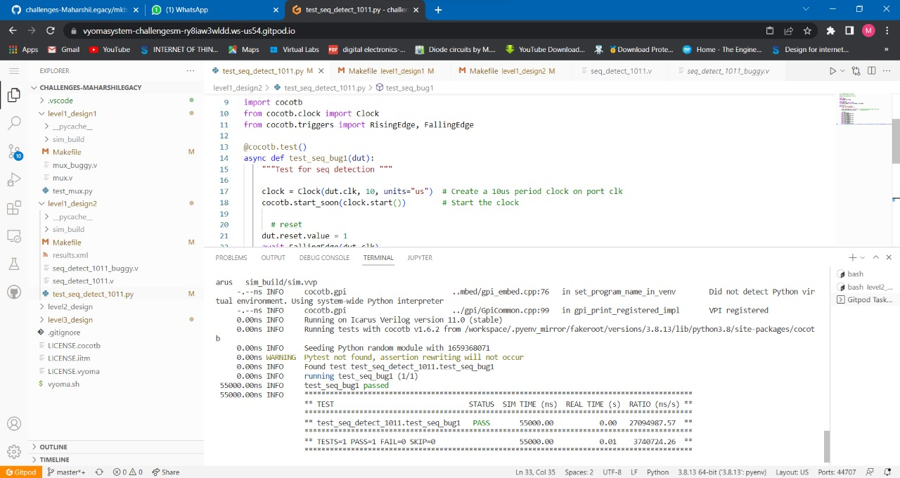Switch to Makefile level1_design1 tab
Image resolution: width=900 pixels, height=478 pixels.
coord(385,71)
